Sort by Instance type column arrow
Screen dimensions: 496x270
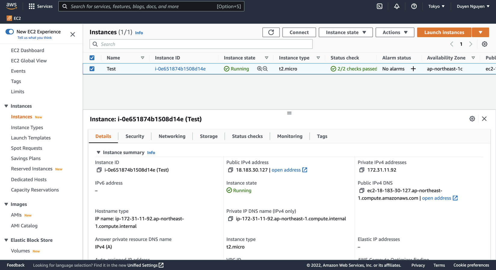tap(318, 58)
